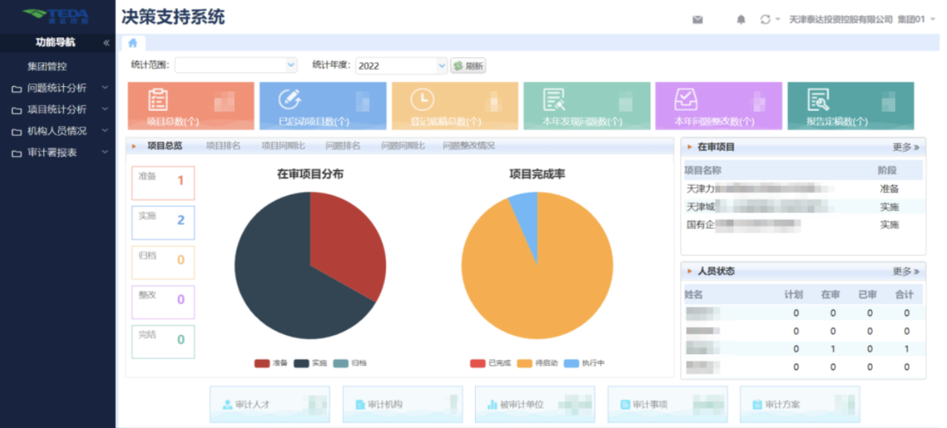Click the 本年问题整改数 card icon
The image size is (947, 428).
(685, 100)
